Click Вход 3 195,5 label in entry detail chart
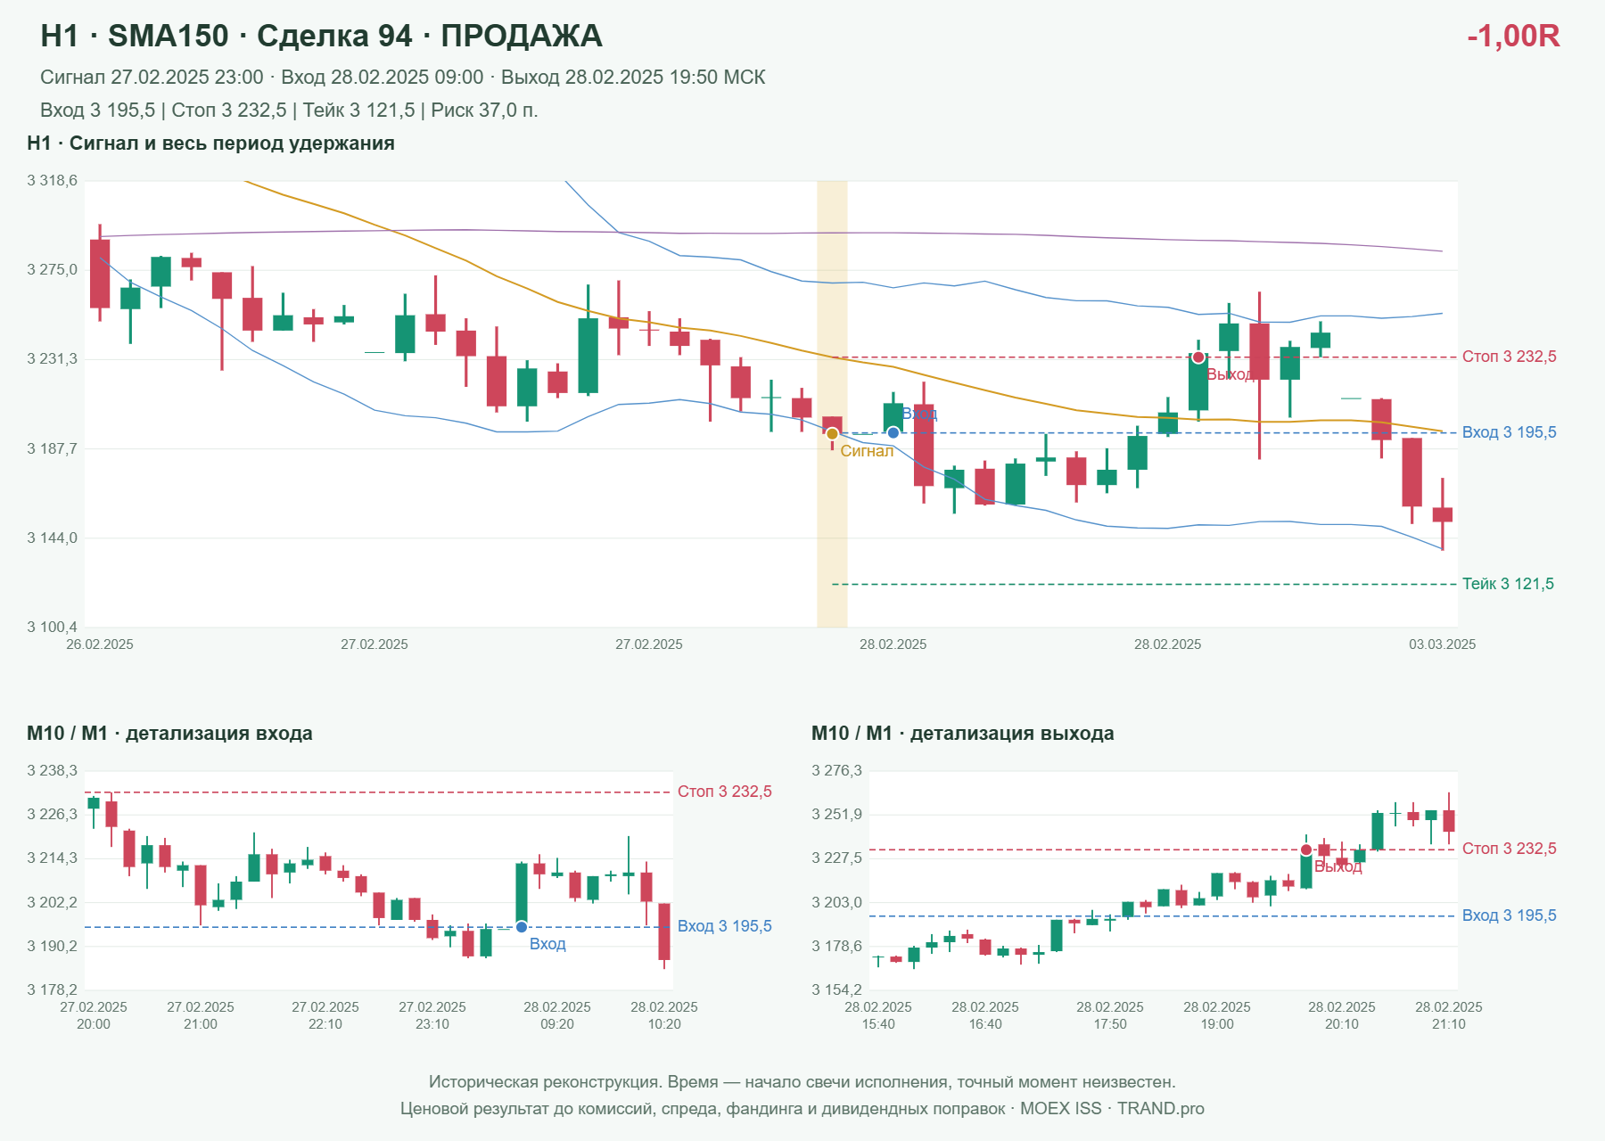1605x1141 pixels. click(x=724, y=926)
